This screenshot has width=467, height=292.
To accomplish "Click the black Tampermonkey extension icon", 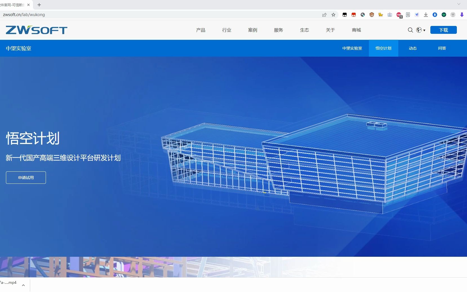I will (345, 15).
